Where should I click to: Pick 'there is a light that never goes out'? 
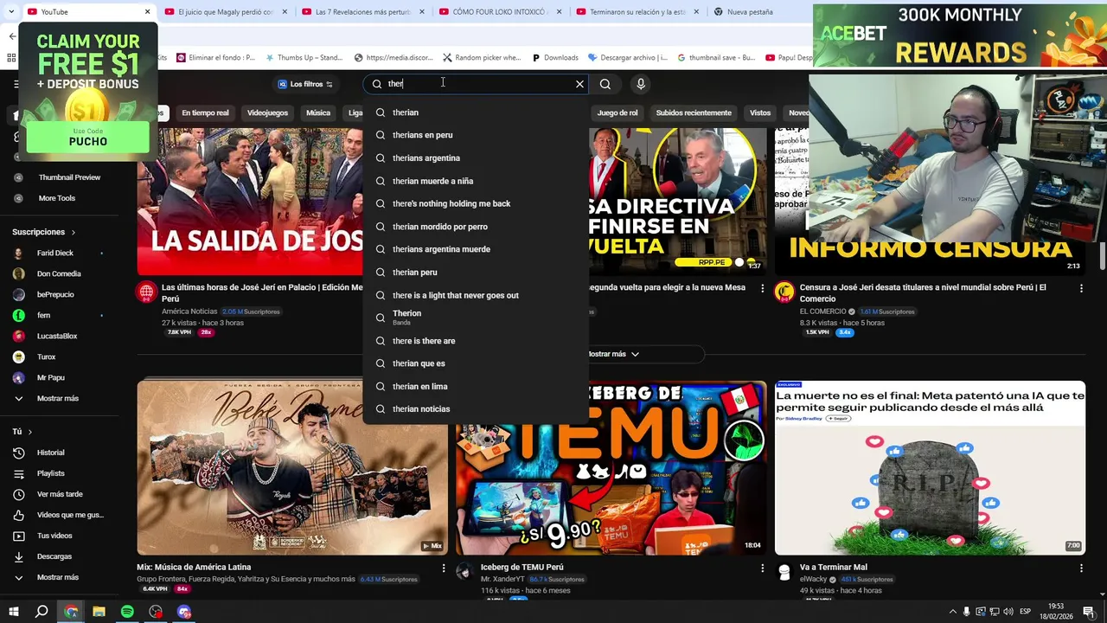pos(476,295)
